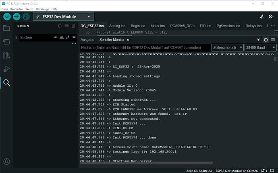Open the Serial Plotter waveform icon
This screenshot has width=278, height=173.
coord(261,17)
